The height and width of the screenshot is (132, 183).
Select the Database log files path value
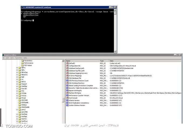[76, 71]
